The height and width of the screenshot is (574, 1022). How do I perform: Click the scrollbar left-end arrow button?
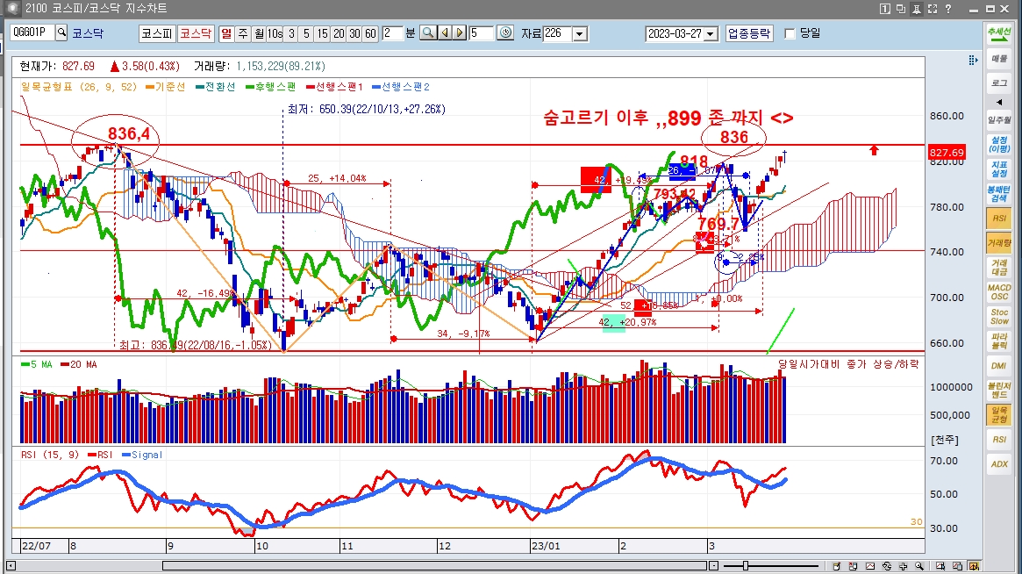pyautogui.click(x=11, y=565)
